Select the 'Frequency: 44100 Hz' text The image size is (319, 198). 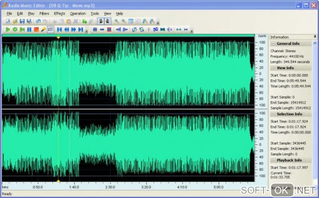click(x=287, y=56)
